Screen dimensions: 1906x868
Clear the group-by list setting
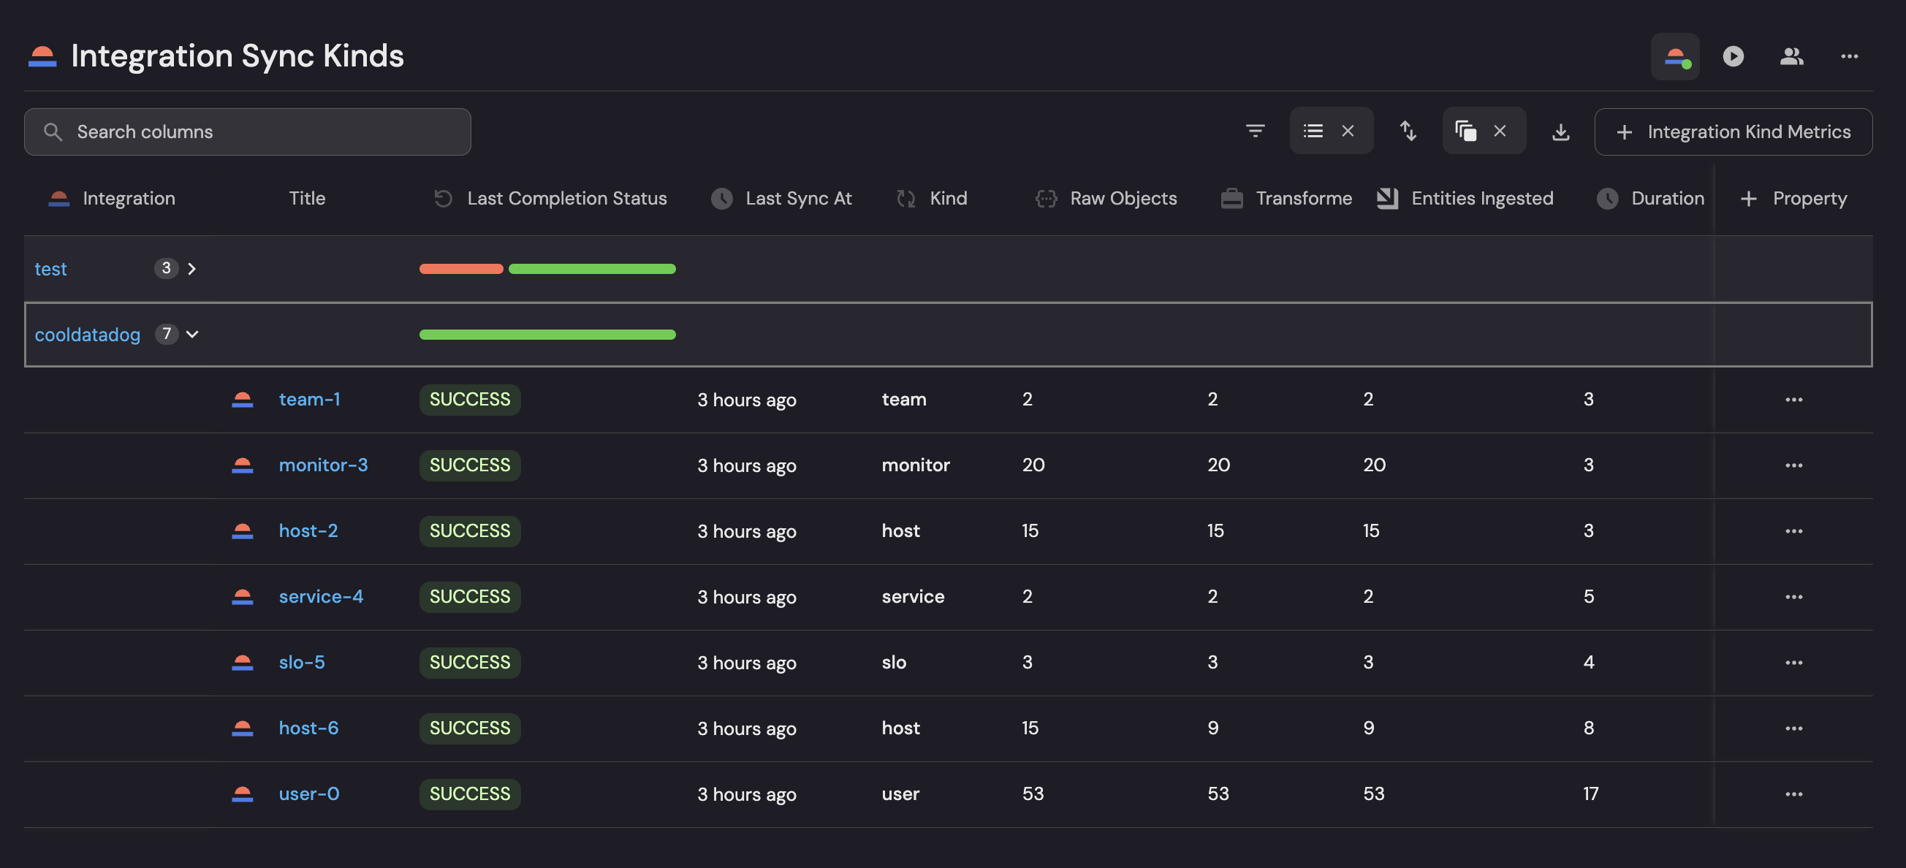tap(1348, 131)
